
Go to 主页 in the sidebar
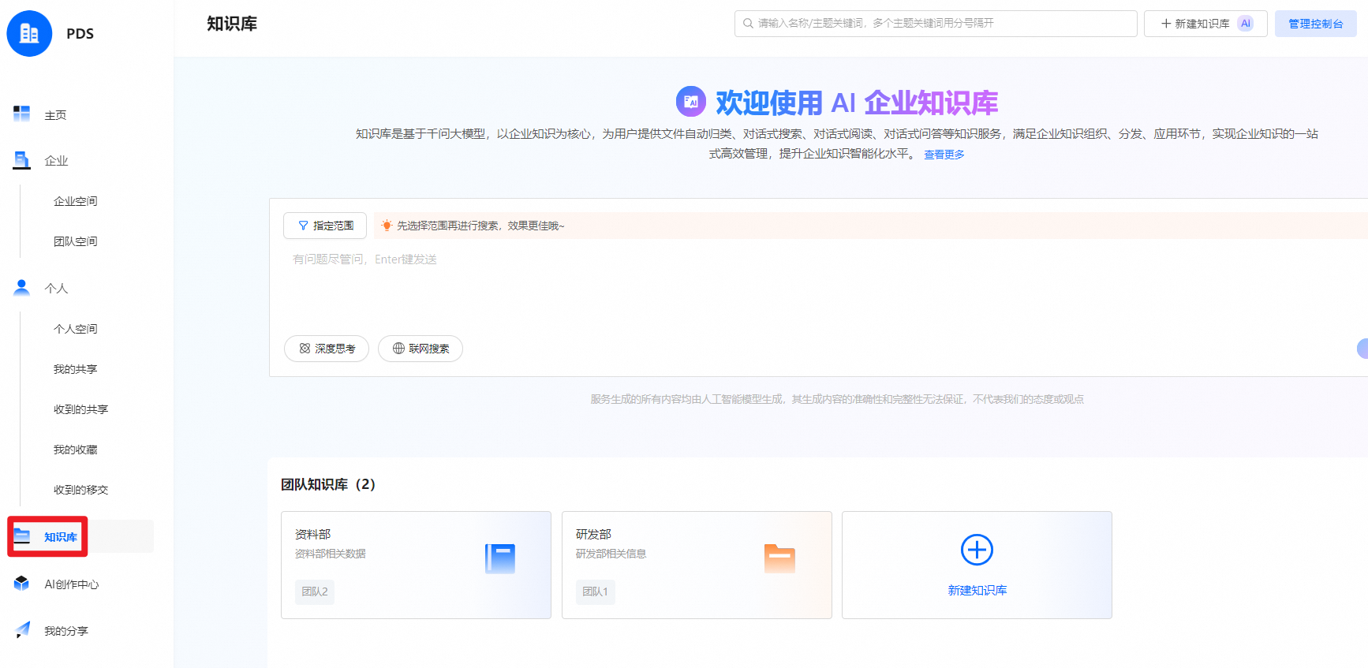pos(55,115)
